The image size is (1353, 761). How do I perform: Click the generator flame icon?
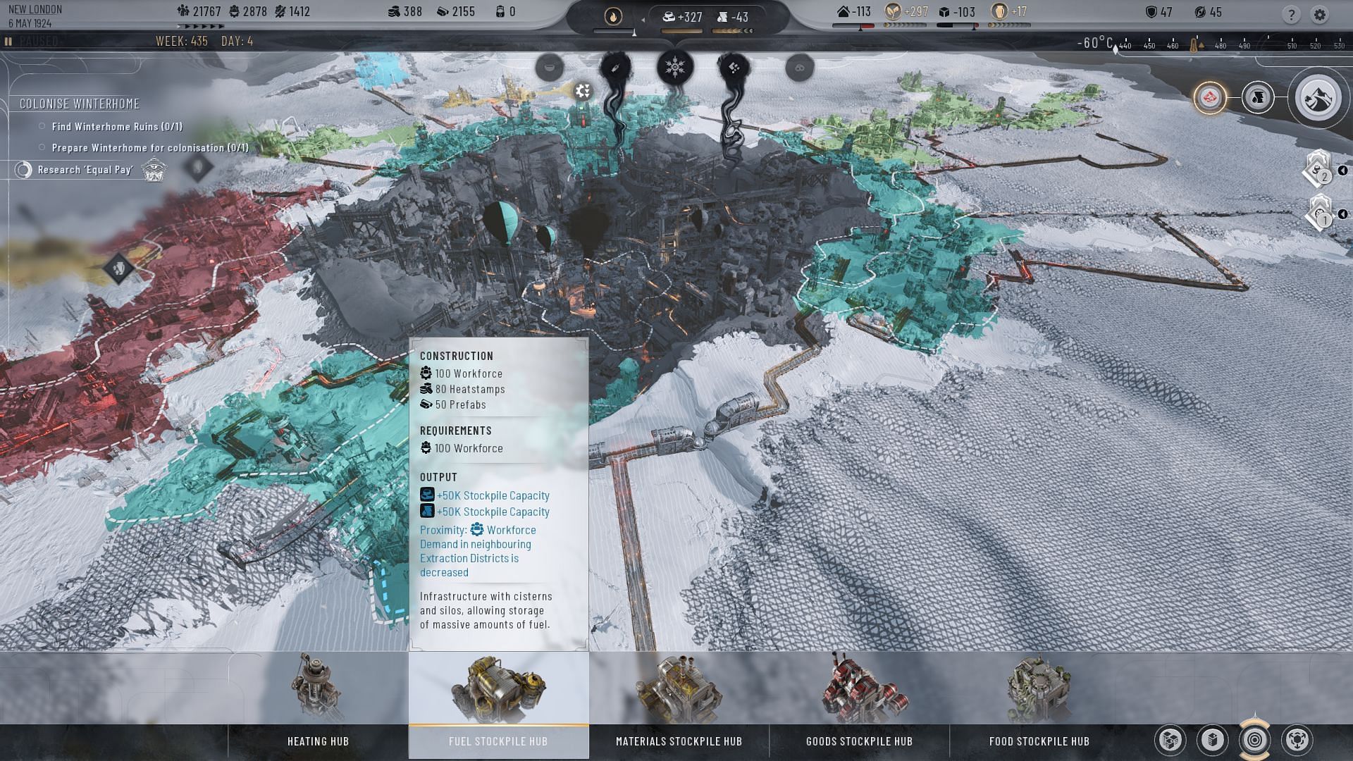tap(613, 16)
